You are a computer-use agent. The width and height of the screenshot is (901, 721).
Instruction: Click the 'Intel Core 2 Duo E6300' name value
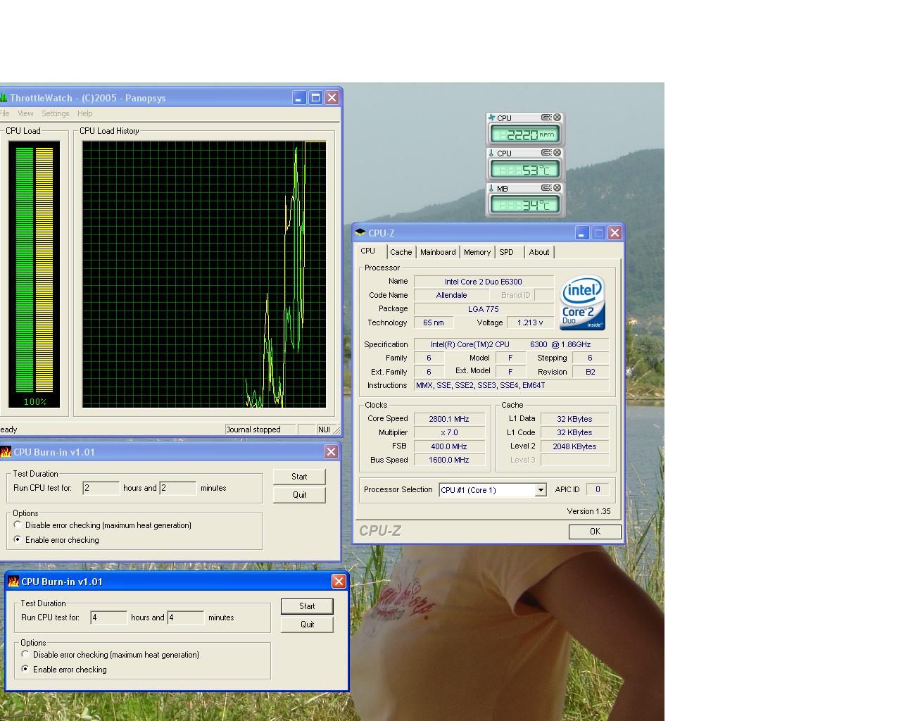click(484, 282)
